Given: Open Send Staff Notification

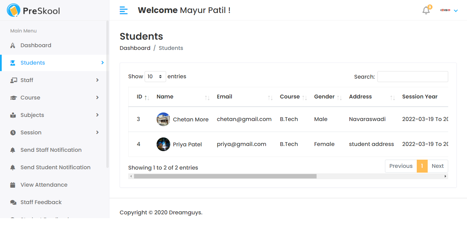Looking at the screenshot, I should (x=51, y=150).
